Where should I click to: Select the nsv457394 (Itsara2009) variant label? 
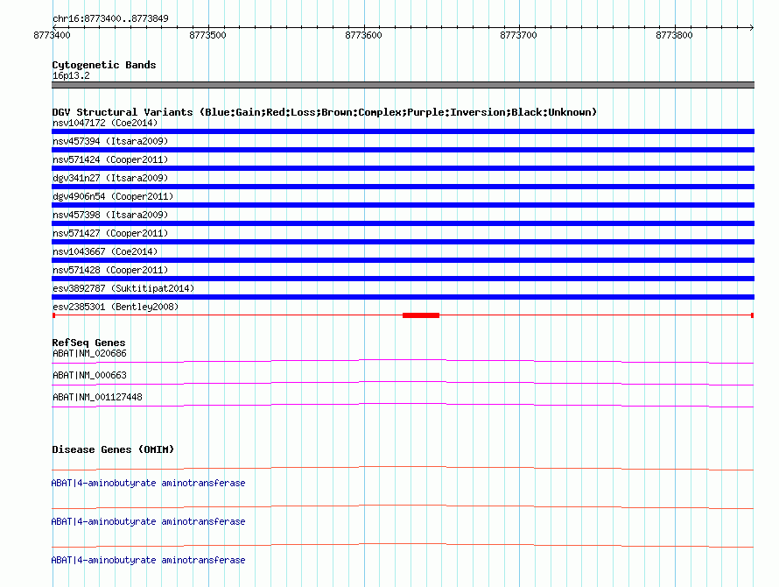(x=110, y=141)
